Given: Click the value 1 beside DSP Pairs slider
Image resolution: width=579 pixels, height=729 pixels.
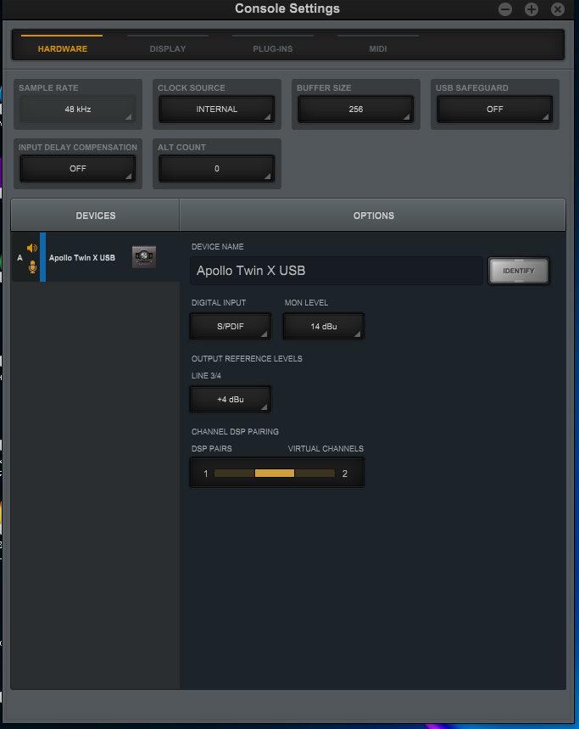Looking at the screenshot, I should pyautogui.click(x=206, y=474).
